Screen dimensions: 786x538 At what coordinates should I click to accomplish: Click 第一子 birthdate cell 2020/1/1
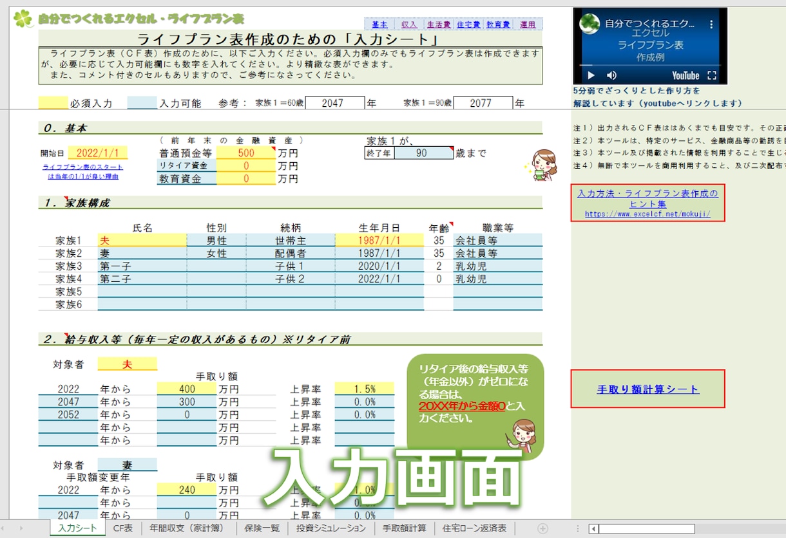379,266
